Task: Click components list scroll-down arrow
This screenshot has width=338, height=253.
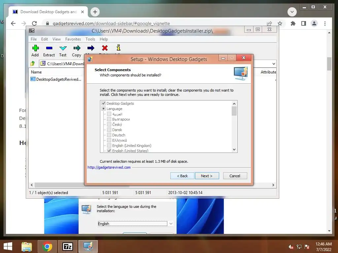Action: pyautogui.click(x=234, y=150)
